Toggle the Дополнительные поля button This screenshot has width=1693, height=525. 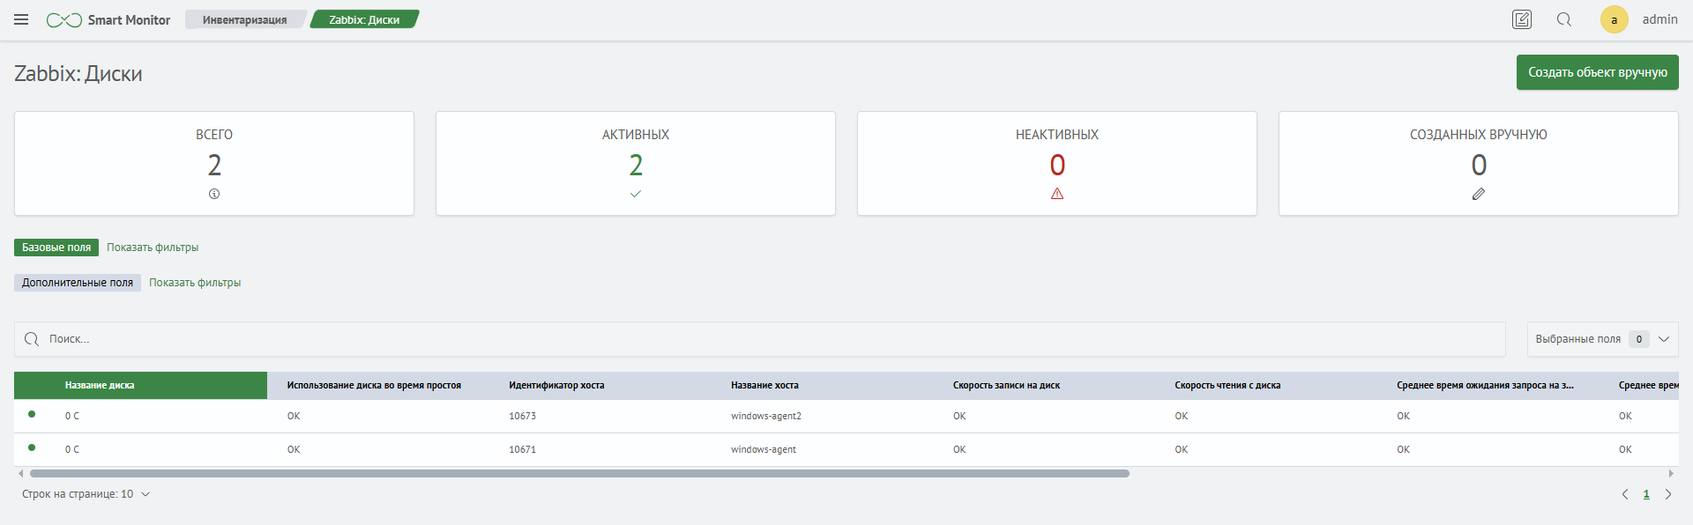[x=78, y=283]
